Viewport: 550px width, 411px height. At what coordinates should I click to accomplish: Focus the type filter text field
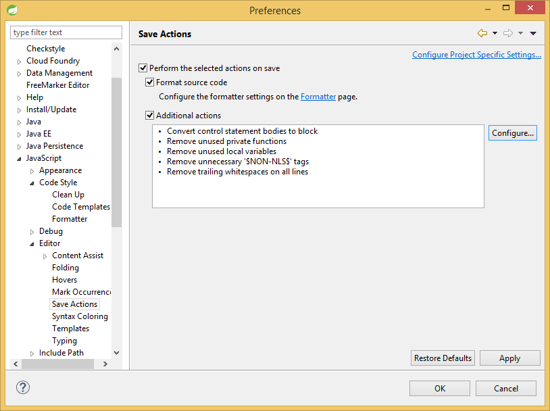[66, 32]
